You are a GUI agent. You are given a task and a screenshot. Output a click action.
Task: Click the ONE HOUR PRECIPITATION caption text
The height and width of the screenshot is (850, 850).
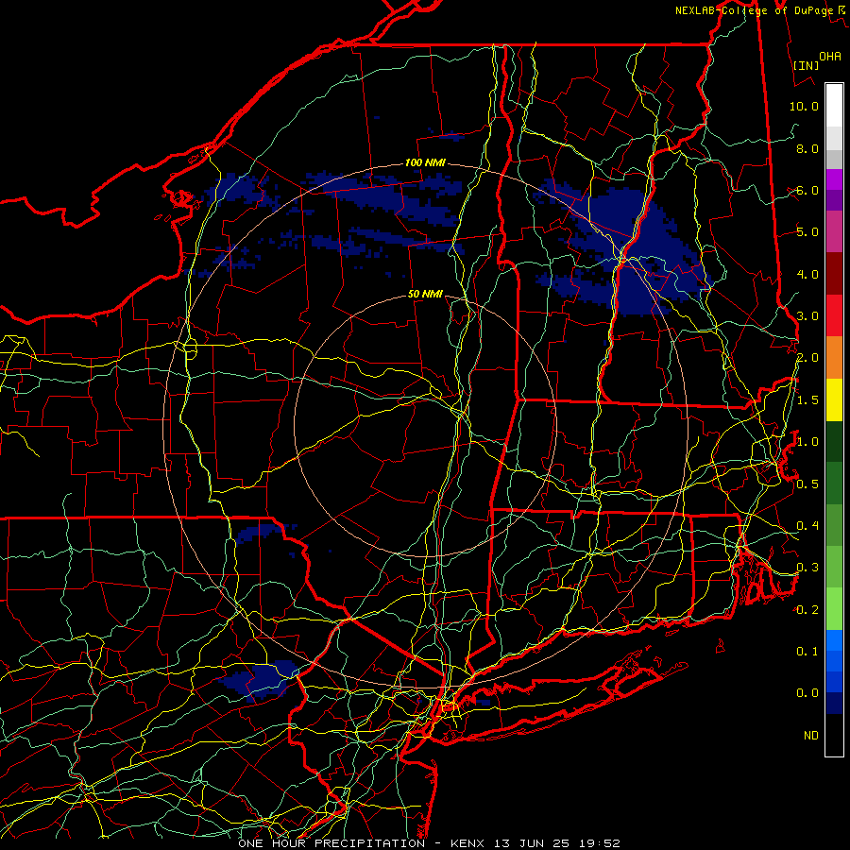(x=331, y=843)
